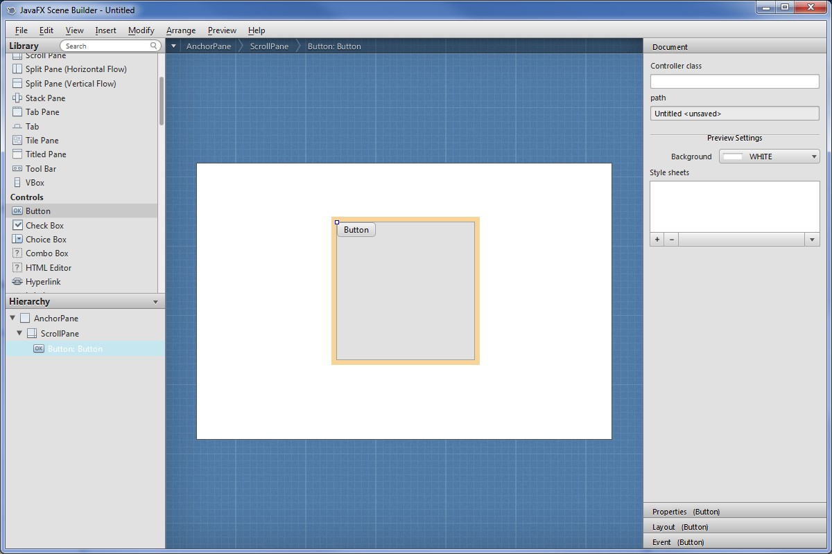Open the Preview menu
Screen dimensions: 832x554
tap(222, 30)
